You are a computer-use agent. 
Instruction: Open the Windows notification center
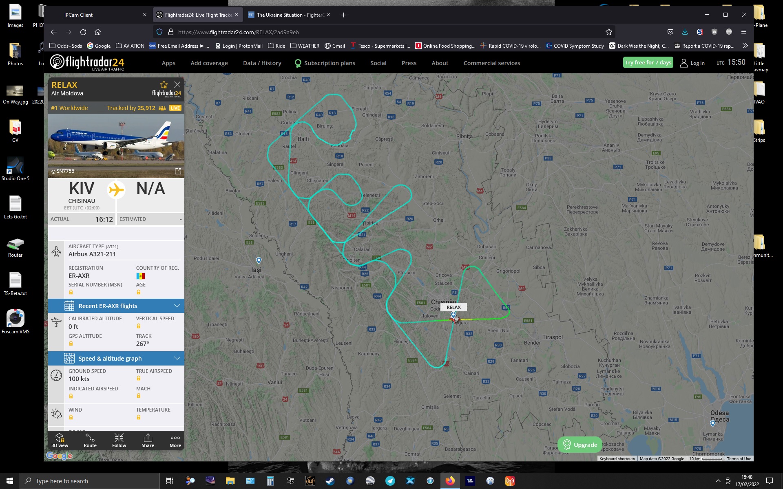coord(770,481)
